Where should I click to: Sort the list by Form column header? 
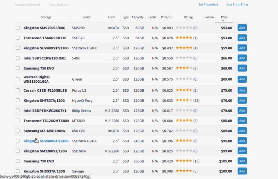tap(112, 17)
